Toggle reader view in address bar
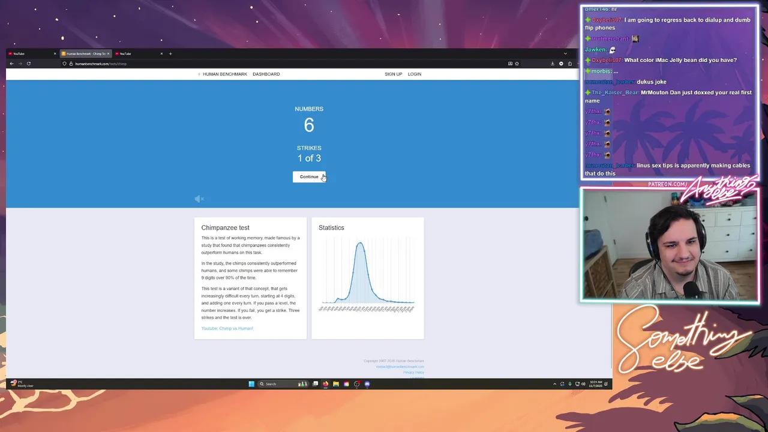The image size is (768, 432). 510,64
